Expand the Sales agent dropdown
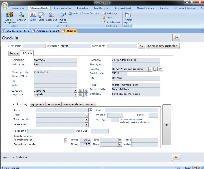204x169 pixels. point(87,124)
